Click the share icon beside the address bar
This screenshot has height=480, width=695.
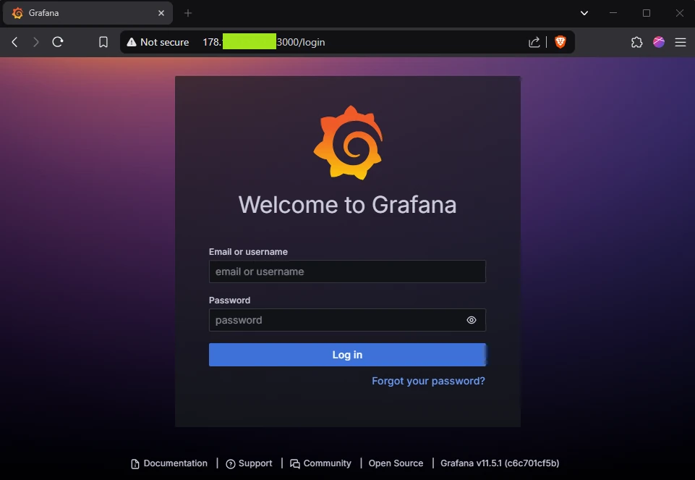tap(534, 42)
